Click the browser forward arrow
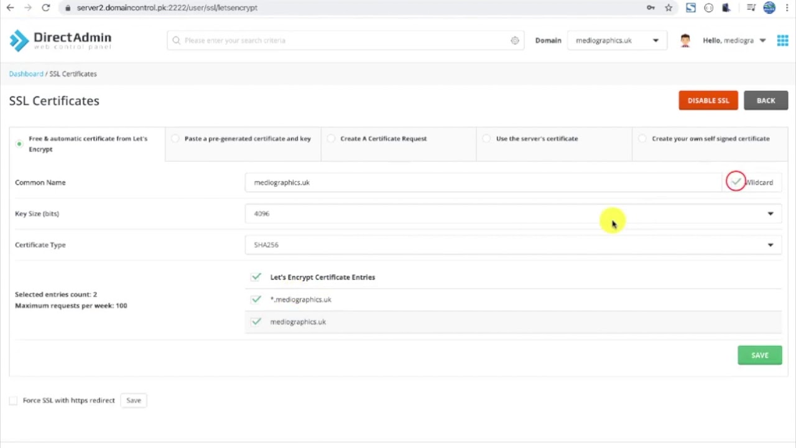Viewport: 796px width, 448px height. point(27,7)
